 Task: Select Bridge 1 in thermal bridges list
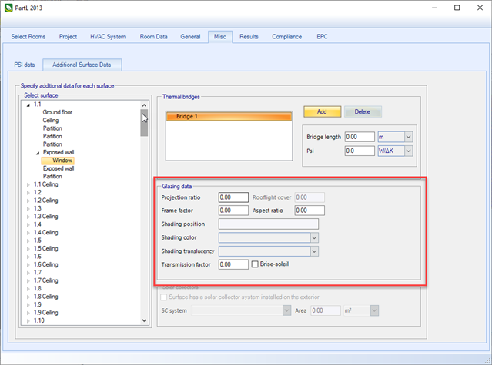click(229, 117)
